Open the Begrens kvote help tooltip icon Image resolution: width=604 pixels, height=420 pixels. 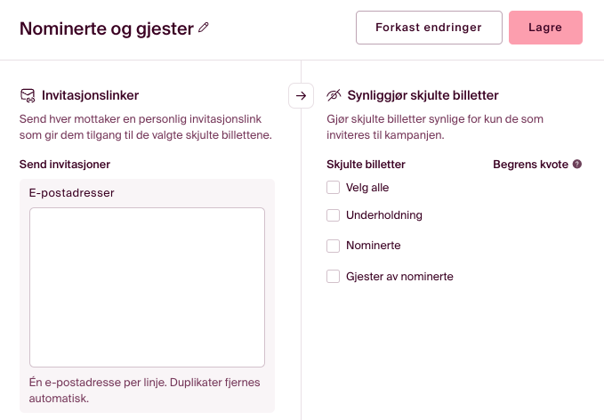577,164
